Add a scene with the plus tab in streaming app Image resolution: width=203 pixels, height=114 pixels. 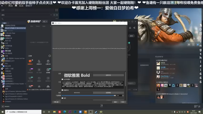click(50, 26)
